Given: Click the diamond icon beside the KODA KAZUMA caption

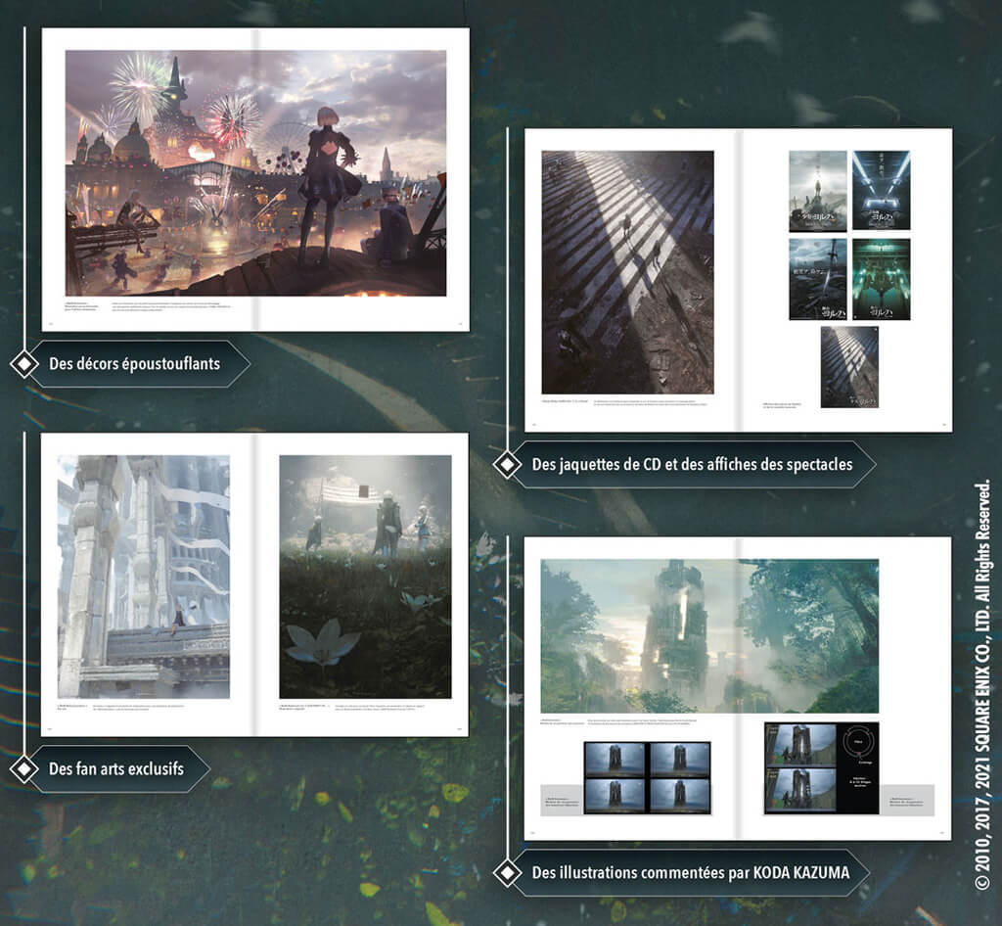Looking at the screenshot, I should click(x=506, y=871).
